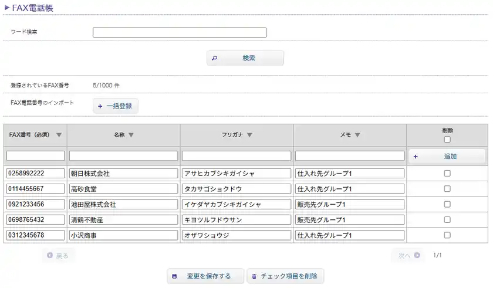Click the FAX number field 0921233456
The image size is (493, 288).
36,204
